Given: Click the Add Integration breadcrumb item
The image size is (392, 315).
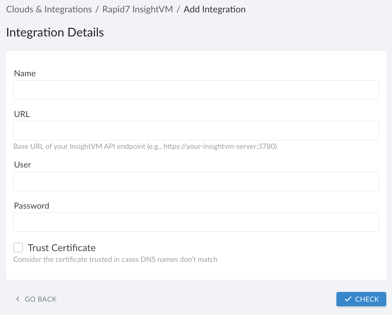Looking at the screenshot, I should [214, 9].
